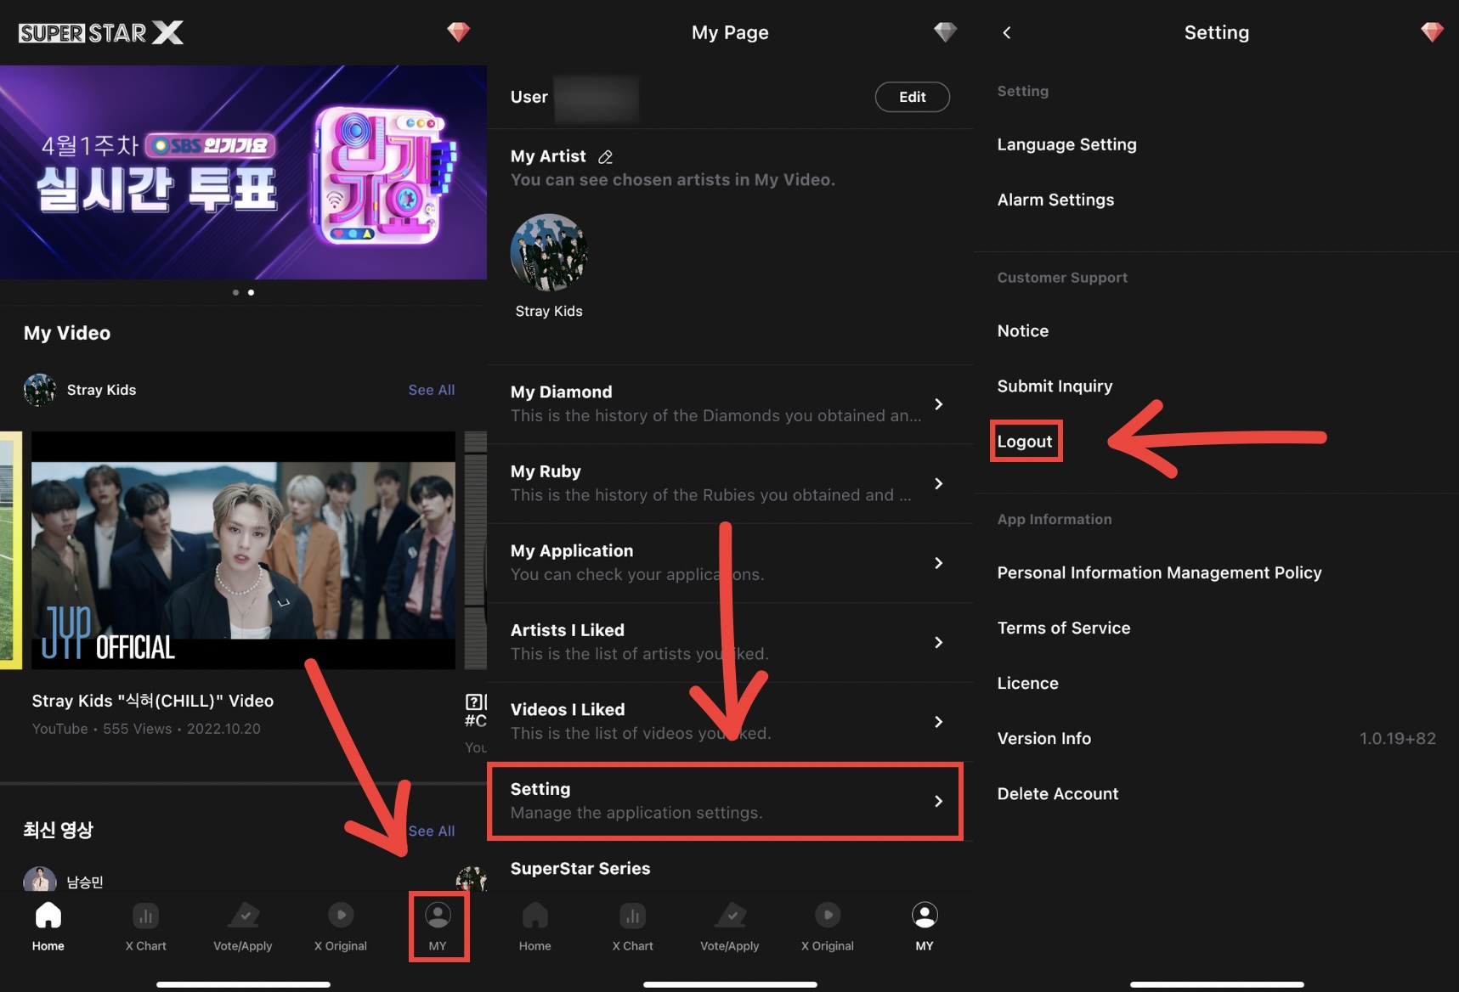The image size is (1459, 992).
Task: Switch to the first banner page dot
Action: pos(235,292)
